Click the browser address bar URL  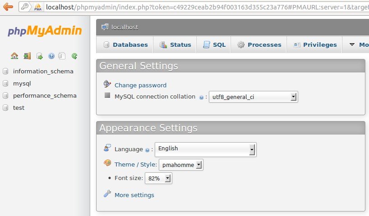207,7
